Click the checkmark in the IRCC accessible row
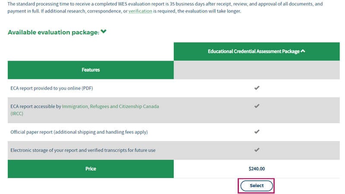Image resolution: width=345 pixels, height=194 pixels. (257, 106)
